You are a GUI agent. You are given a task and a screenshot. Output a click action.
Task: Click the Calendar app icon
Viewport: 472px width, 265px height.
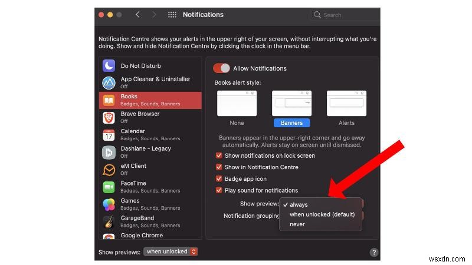[x=109, y=135]
